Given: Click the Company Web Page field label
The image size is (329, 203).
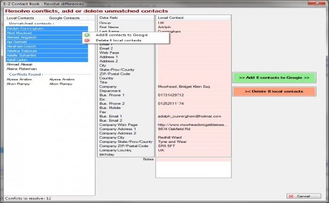Looking at the screenshot, I should pyautogui.click(x=118, y=125).
